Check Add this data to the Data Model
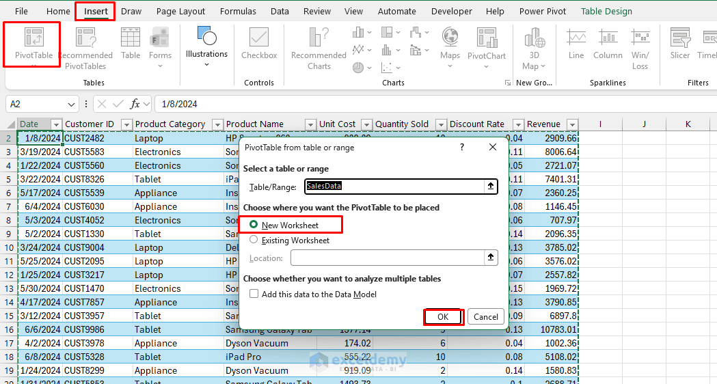The image size is (717, 384). pos(254,294)
